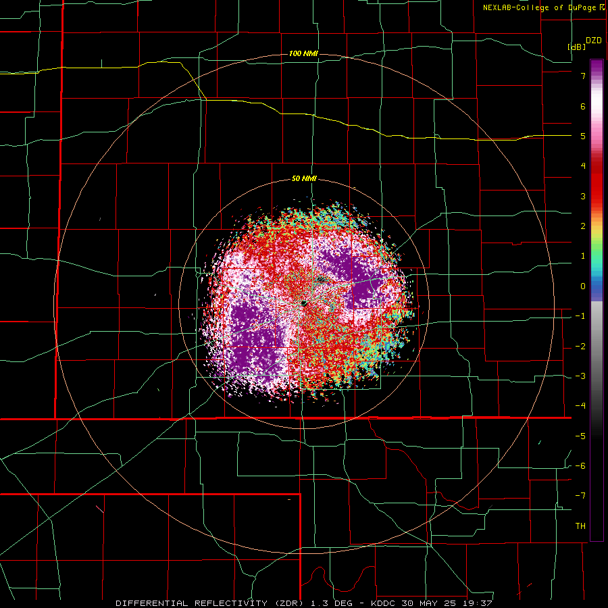
Task: Click the "-7" value on color scale
Action: click(580, 496)
